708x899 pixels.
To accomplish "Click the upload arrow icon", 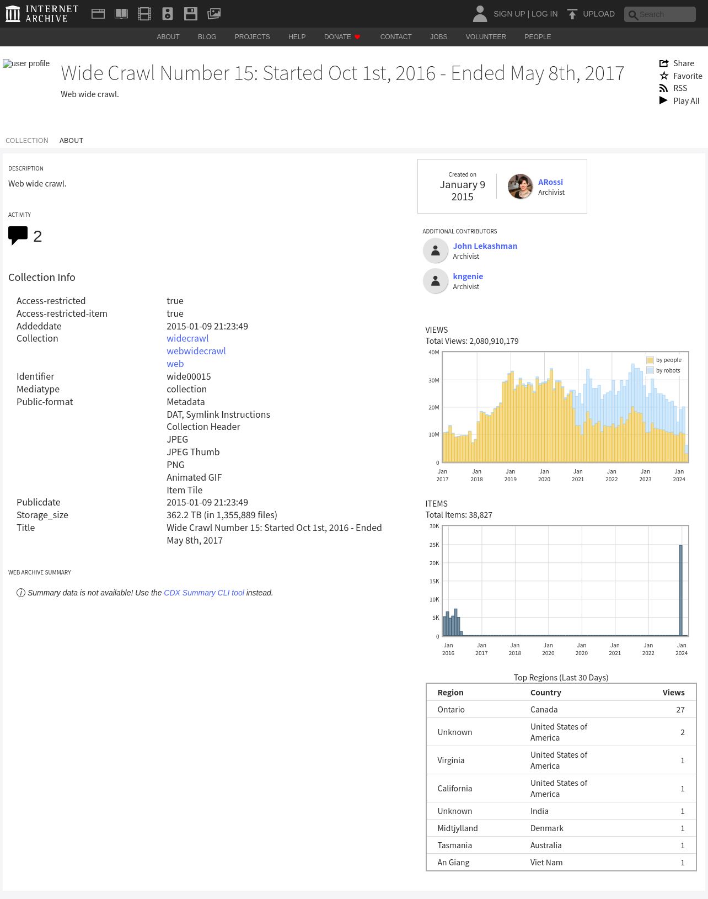I will [x=572, y=14].
